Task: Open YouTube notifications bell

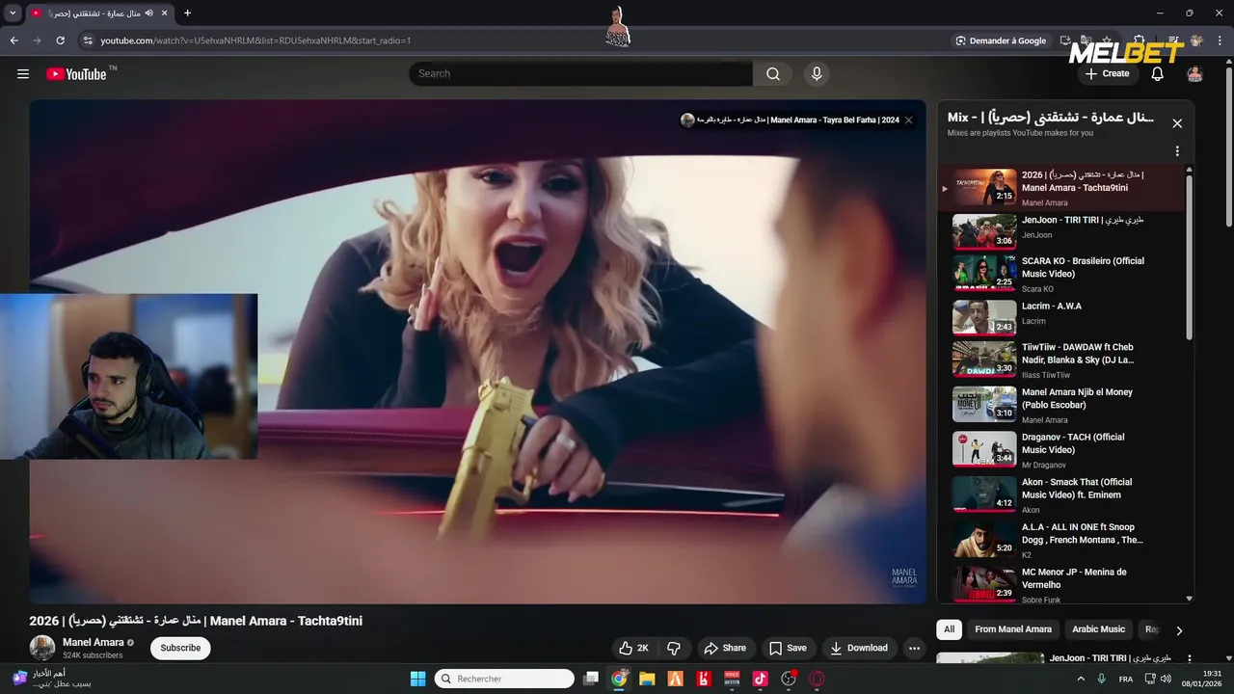Action: click(x=1158, y=74)
